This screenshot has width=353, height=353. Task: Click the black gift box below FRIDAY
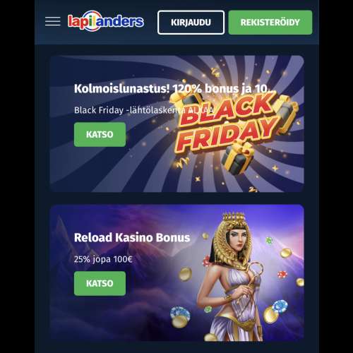tap(237, 158)
